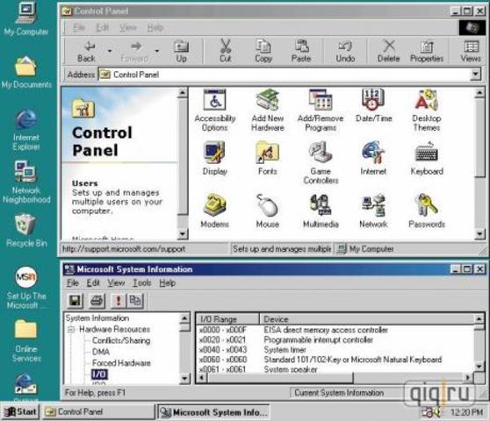The width and height of the screenshot is (490, 421).
Task: Select Forced Hardware tree item
Action: pos(121,363)
